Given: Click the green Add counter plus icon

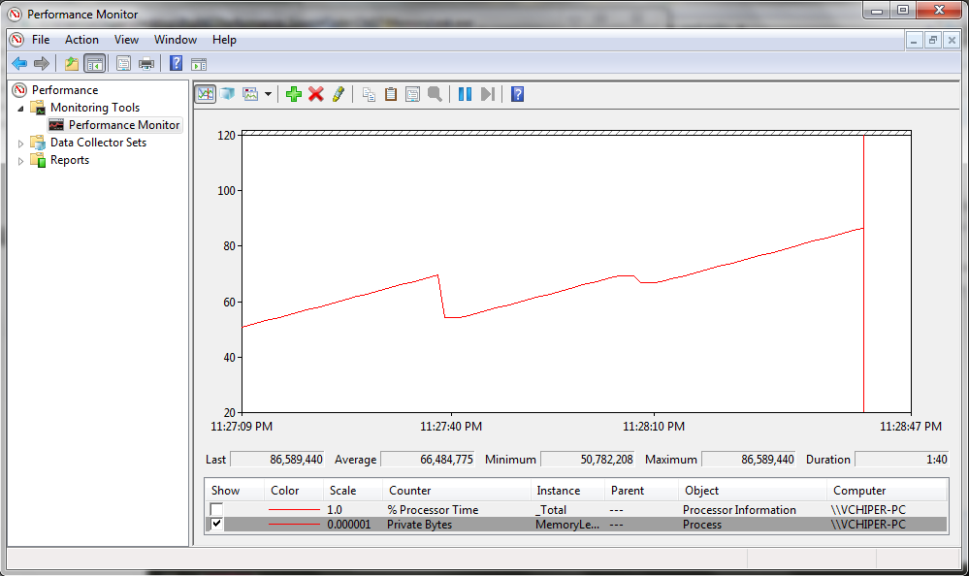Looking at the screenshot, I should coord(294,94).
